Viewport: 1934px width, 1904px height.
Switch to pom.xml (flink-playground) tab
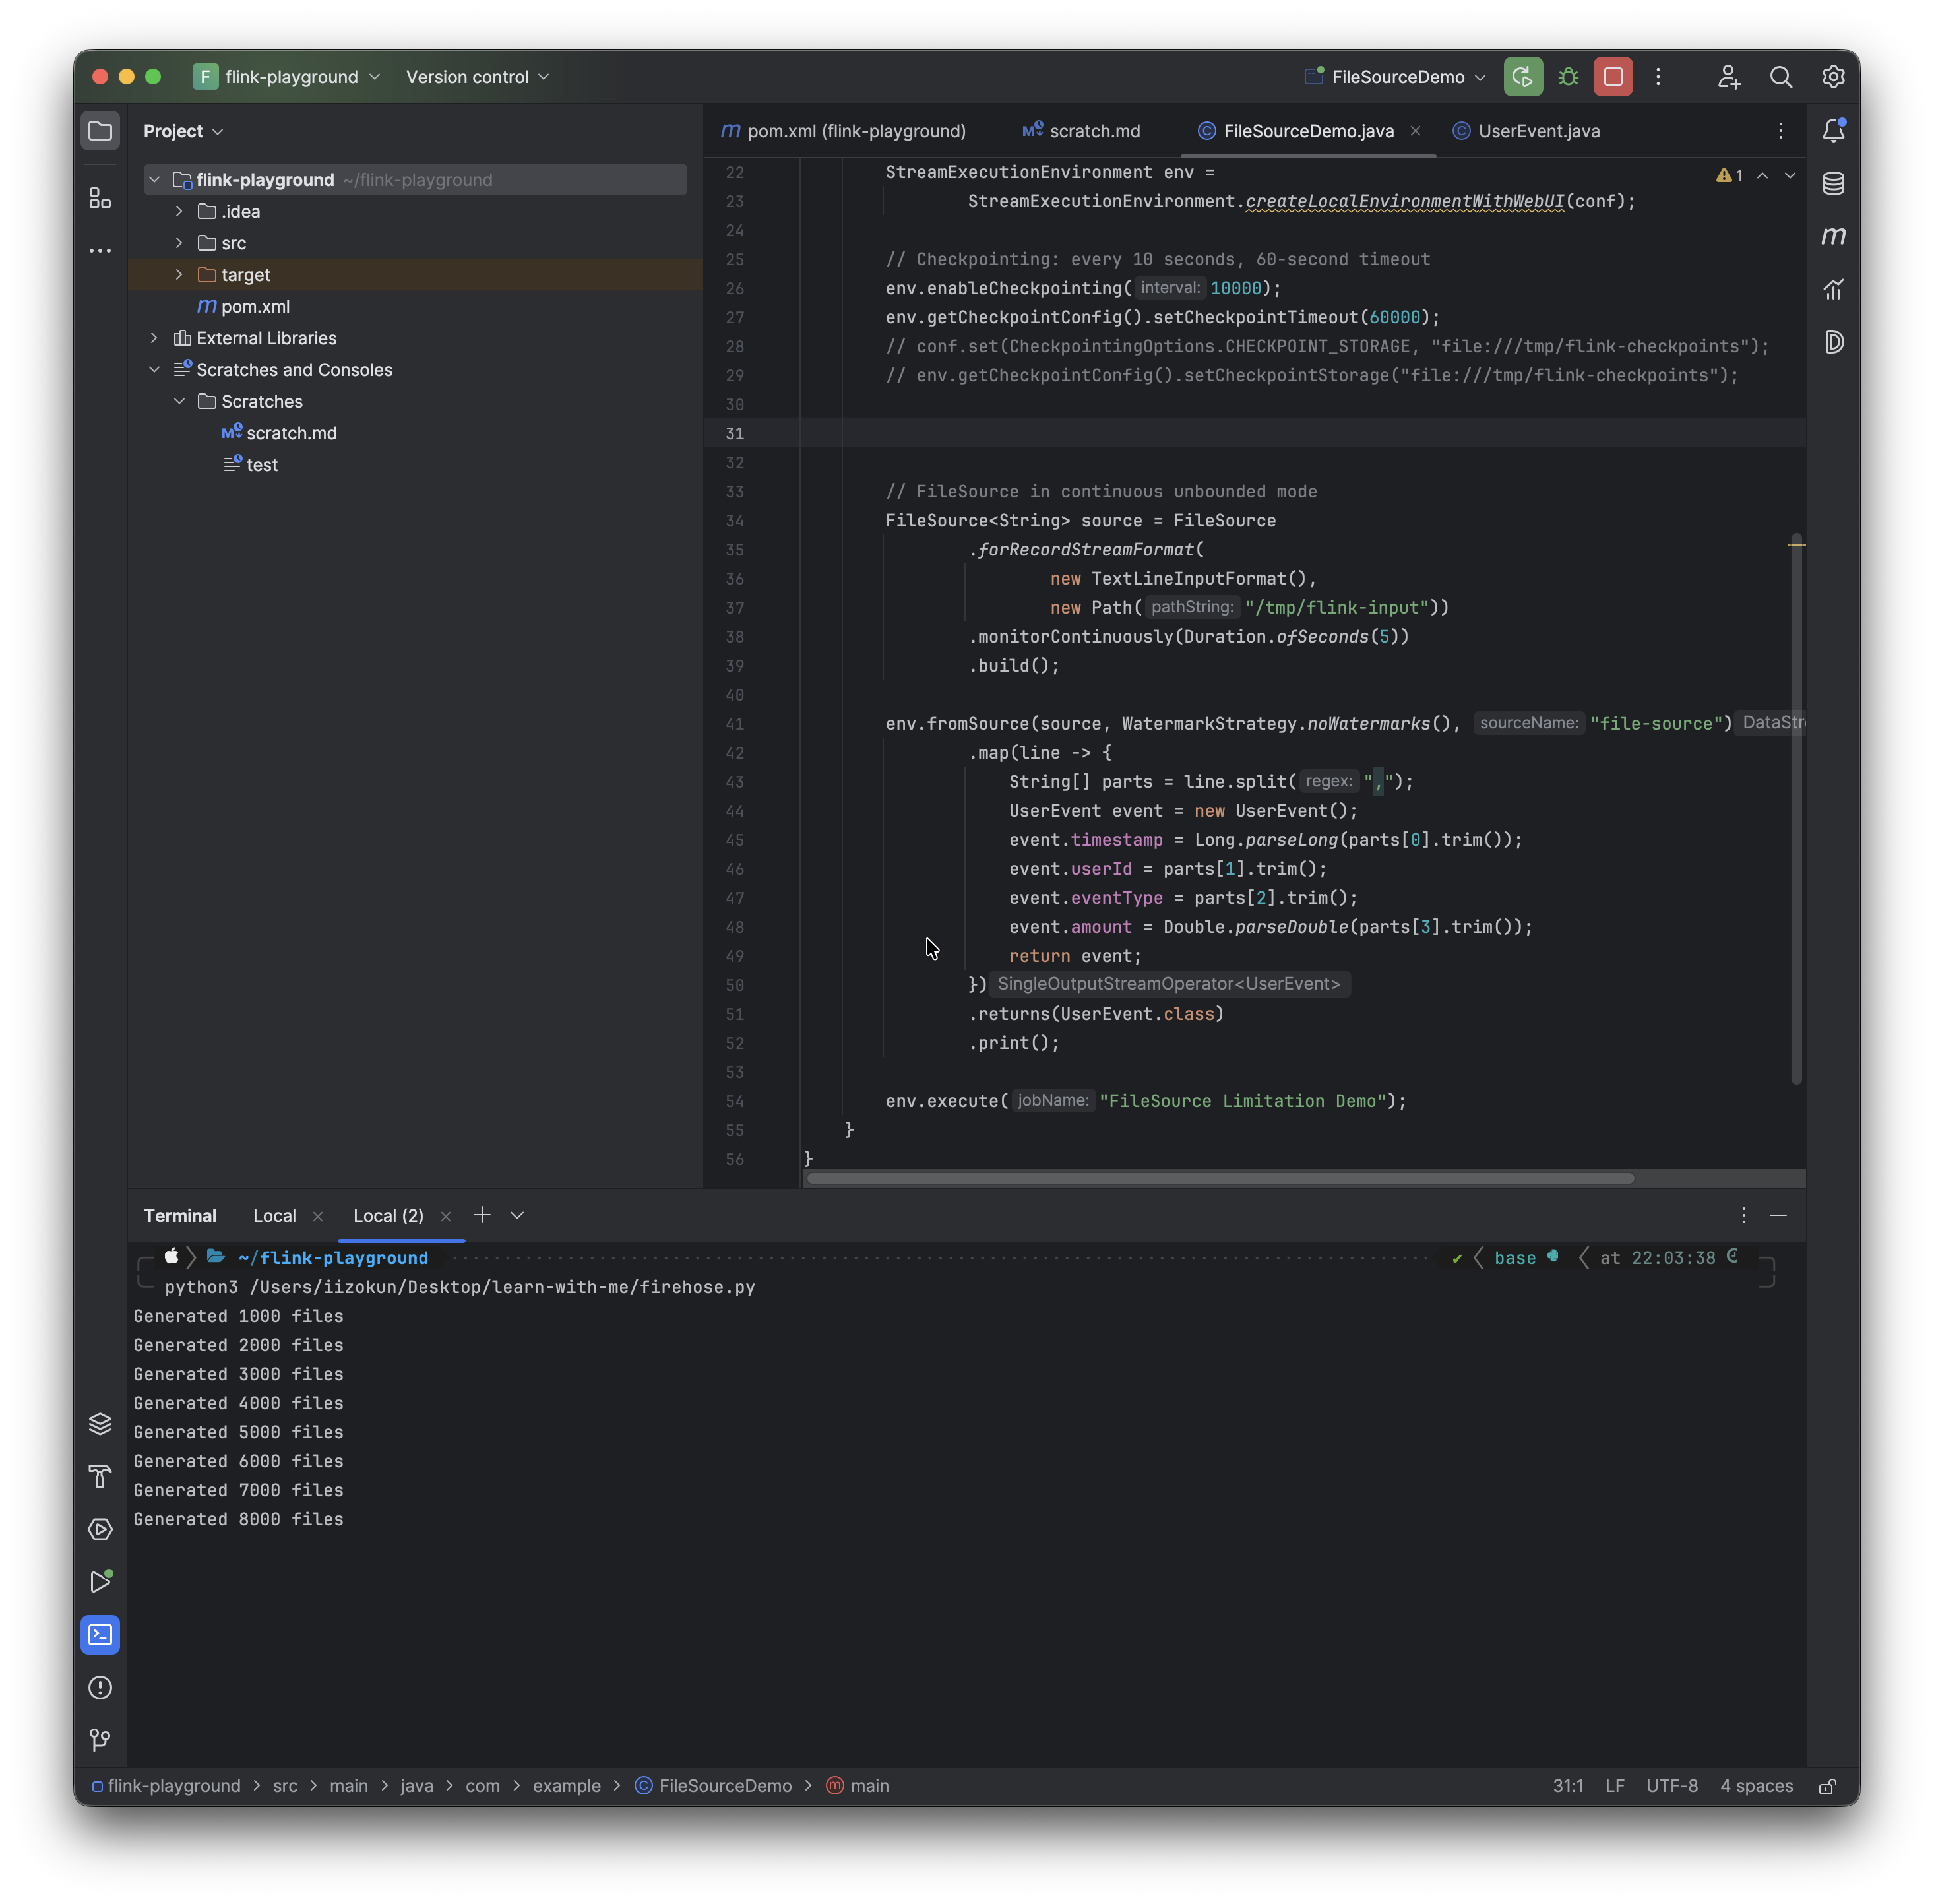844,131
